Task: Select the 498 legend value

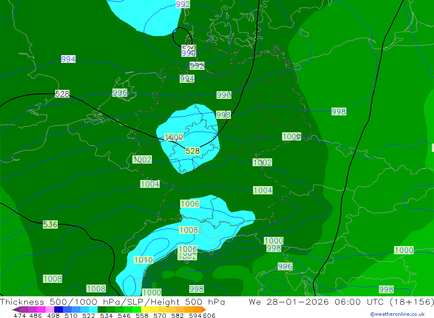Action: tap(53, 315)
